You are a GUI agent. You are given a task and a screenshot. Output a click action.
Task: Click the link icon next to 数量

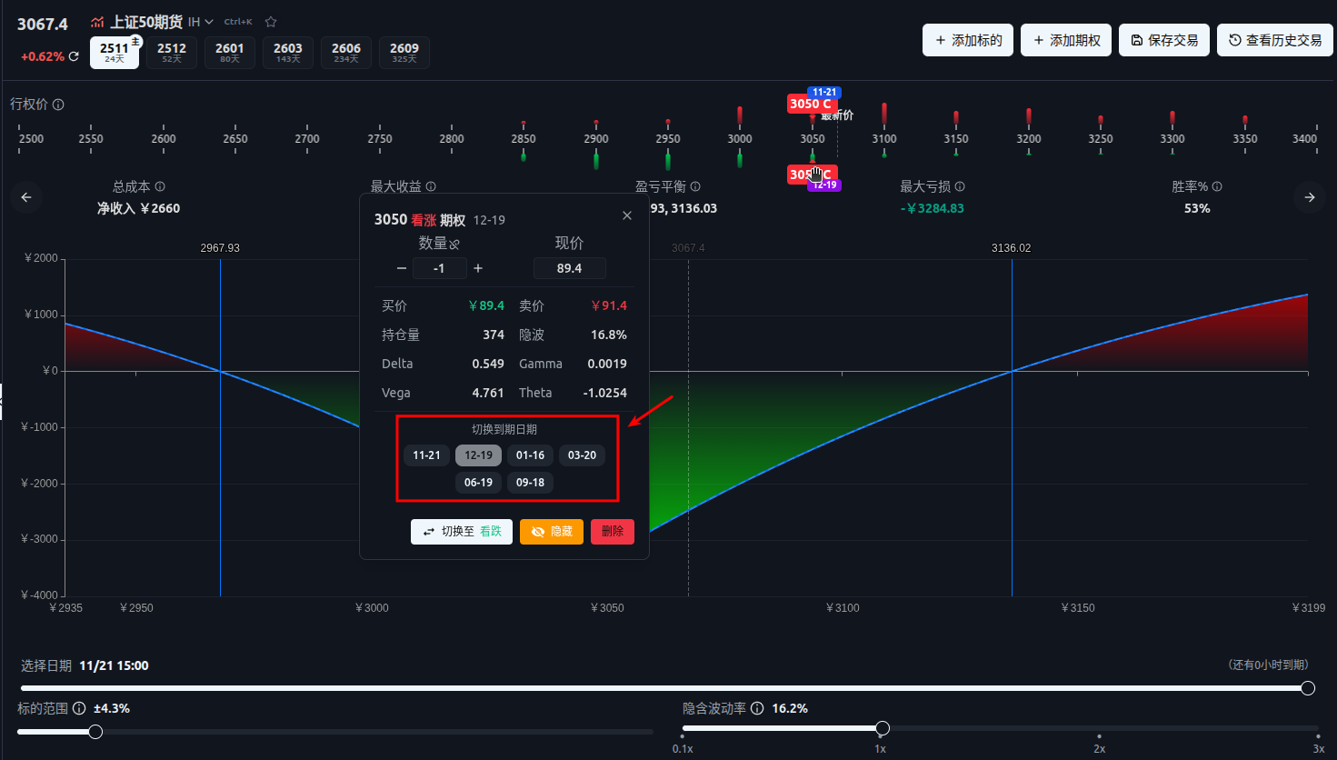[454, 244]
